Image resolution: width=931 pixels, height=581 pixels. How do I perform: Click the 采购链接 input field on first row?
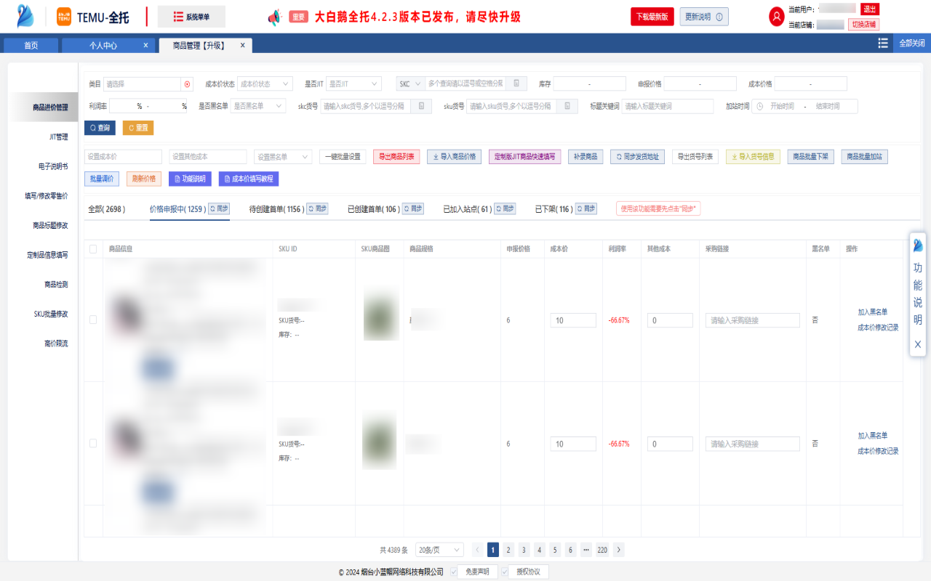[752, 320]
